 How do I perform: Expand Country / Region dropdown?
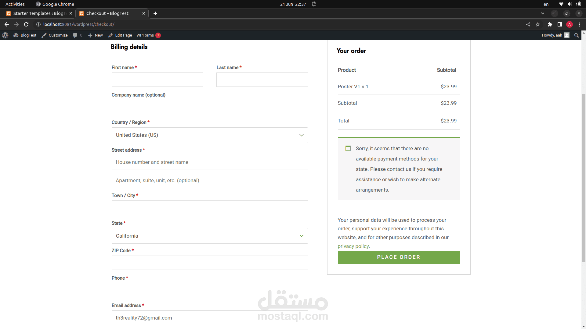[210, 135]
